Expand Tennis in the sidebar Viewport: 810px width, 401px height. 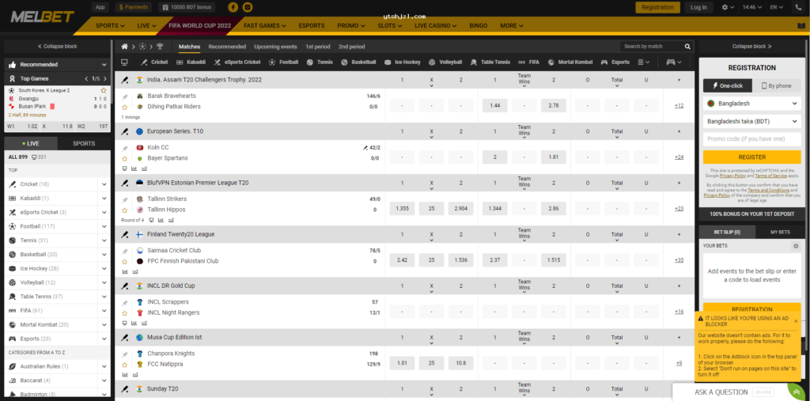104,240
